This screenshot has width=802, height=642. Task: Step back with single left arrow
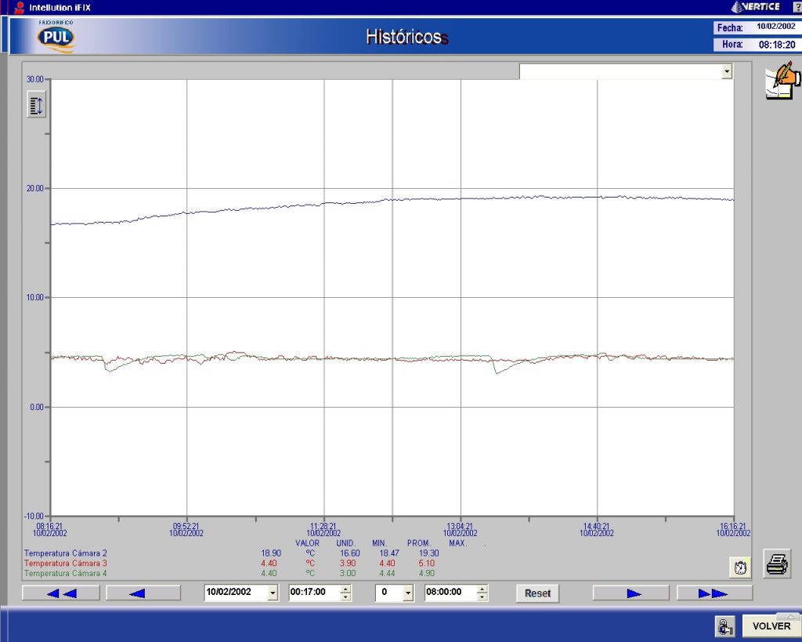(x=143, y=593)
